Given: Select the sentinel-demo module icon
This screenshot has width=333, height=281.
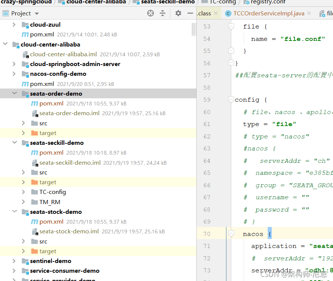Looking at the screenshot, I should [x=25, y=261].
